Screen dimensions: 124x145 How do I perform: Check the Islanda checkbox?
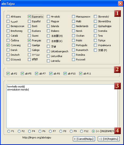(x=48, y=26)
